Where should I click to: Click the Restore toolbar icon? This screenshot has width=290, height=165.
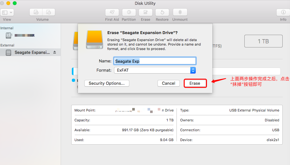click(162, 12)
